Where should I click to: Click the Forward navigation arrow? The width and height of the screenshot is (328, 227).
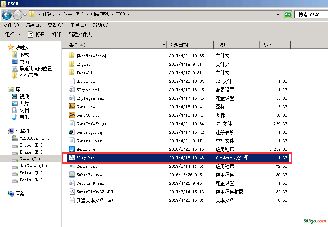pyautogui.click(x=17, y=15)
